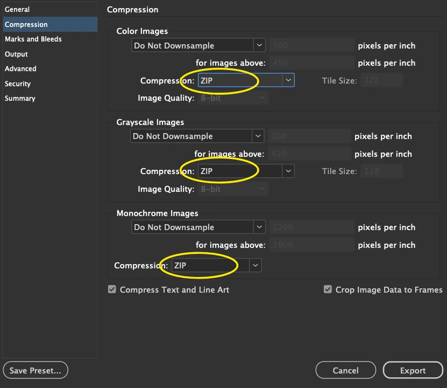
Task: Expand the Image Quality dropdown under Color Images
Action: [x=231, y=98]
